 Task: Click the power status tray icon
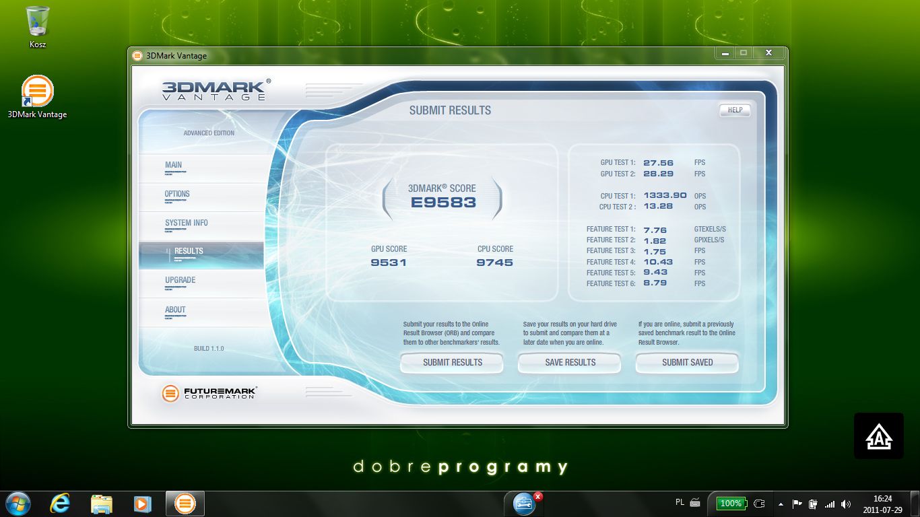pos(814,504)
